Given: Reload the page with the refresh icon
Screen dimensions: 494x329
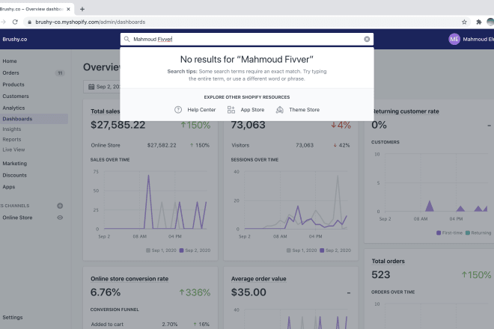Looking at the screenshot, I should point(15,22).
